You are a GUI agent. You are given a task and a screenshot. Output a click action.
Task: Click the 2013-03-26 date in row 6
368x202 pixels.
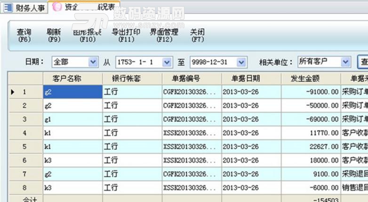(251, 161)
